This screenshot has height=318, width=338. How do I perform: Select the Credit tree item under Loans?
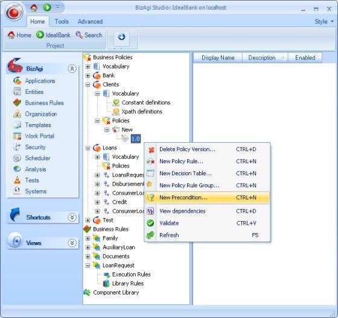pyautogui.click(x=120, y=202)
